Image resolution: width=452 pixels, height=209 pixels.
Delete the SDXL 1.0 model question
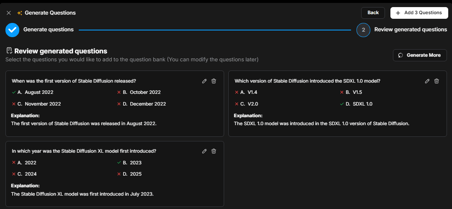(x=437, y=81)
